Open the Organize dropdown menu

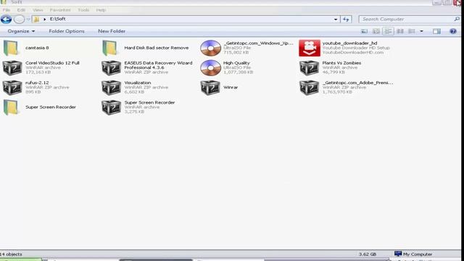pyautogui.click(x=21, y=31)
